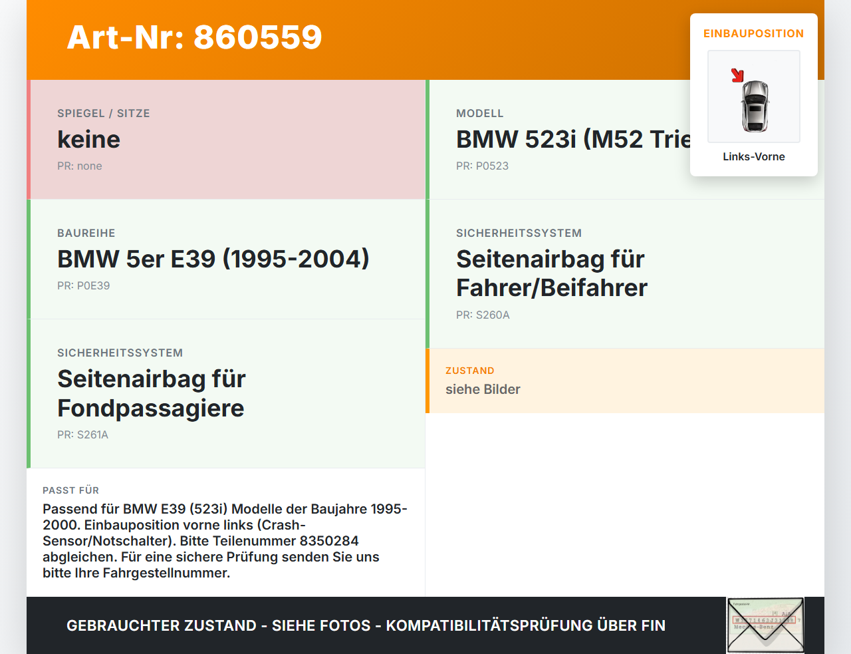Click the SPIEGEL / SITZE label

[x=104, y=113]
